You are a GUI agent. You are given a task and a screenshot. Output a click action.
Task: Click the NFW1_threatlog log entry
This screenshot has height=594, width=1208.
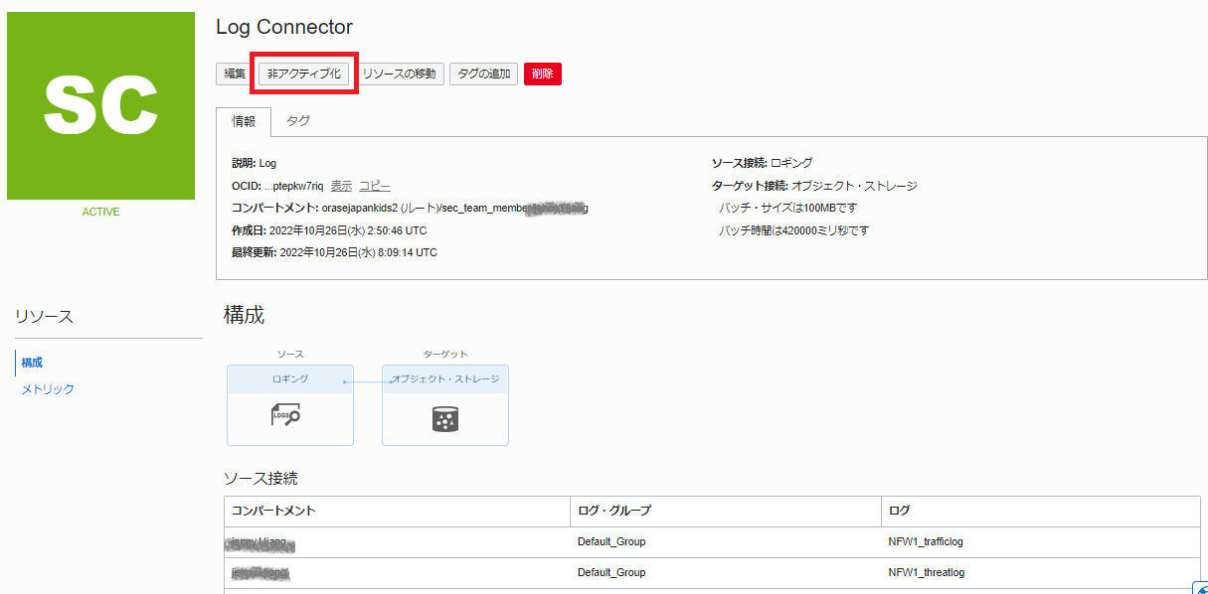[926, 572]
